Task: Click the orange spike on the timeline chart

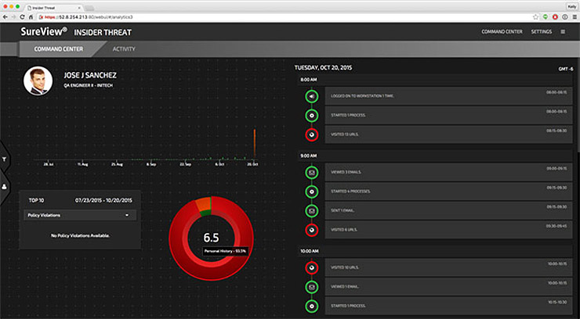Action: [254, 145]
